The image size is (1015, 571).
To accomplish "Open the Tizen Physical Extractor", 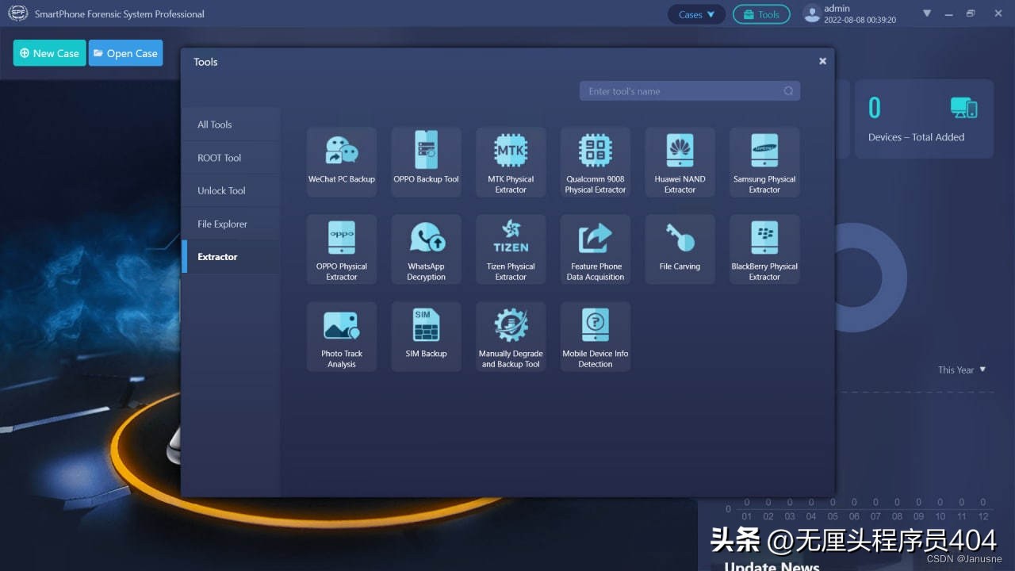I will pos(511,248).
